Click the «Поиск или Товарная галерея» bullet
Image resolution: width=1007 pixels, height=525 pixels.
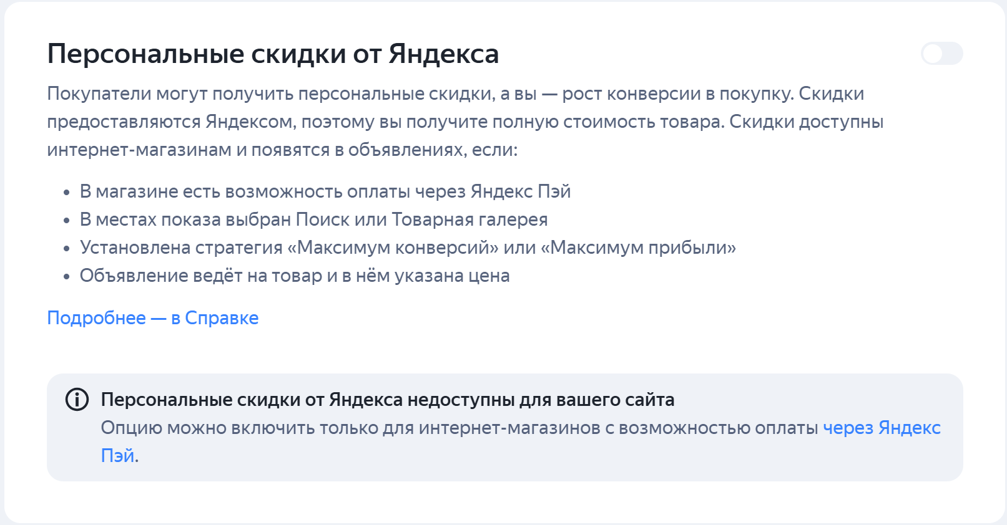[313, 219]
